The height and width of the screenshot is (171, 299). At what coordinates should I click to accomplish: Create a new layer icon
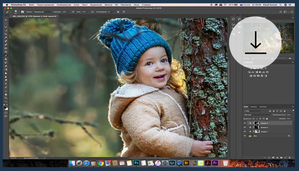(x=285, y=157)
